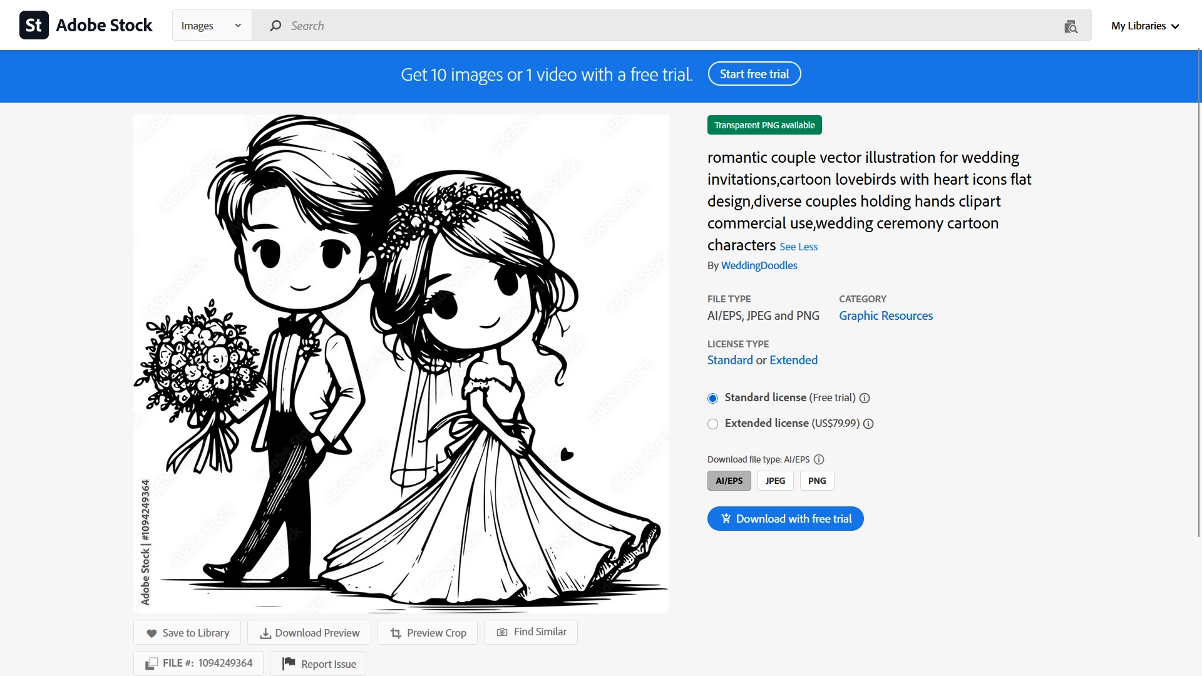The image size is (1202, 676).
Task: Click the Report Issue flag button
Action: point(318,663)
